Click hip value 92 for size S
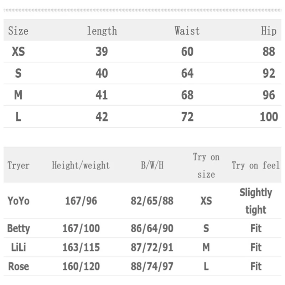The image size is (285, 285). point(269,73)
